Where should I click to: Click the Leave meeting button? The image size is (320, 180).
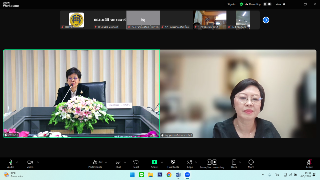click(309, 164)
